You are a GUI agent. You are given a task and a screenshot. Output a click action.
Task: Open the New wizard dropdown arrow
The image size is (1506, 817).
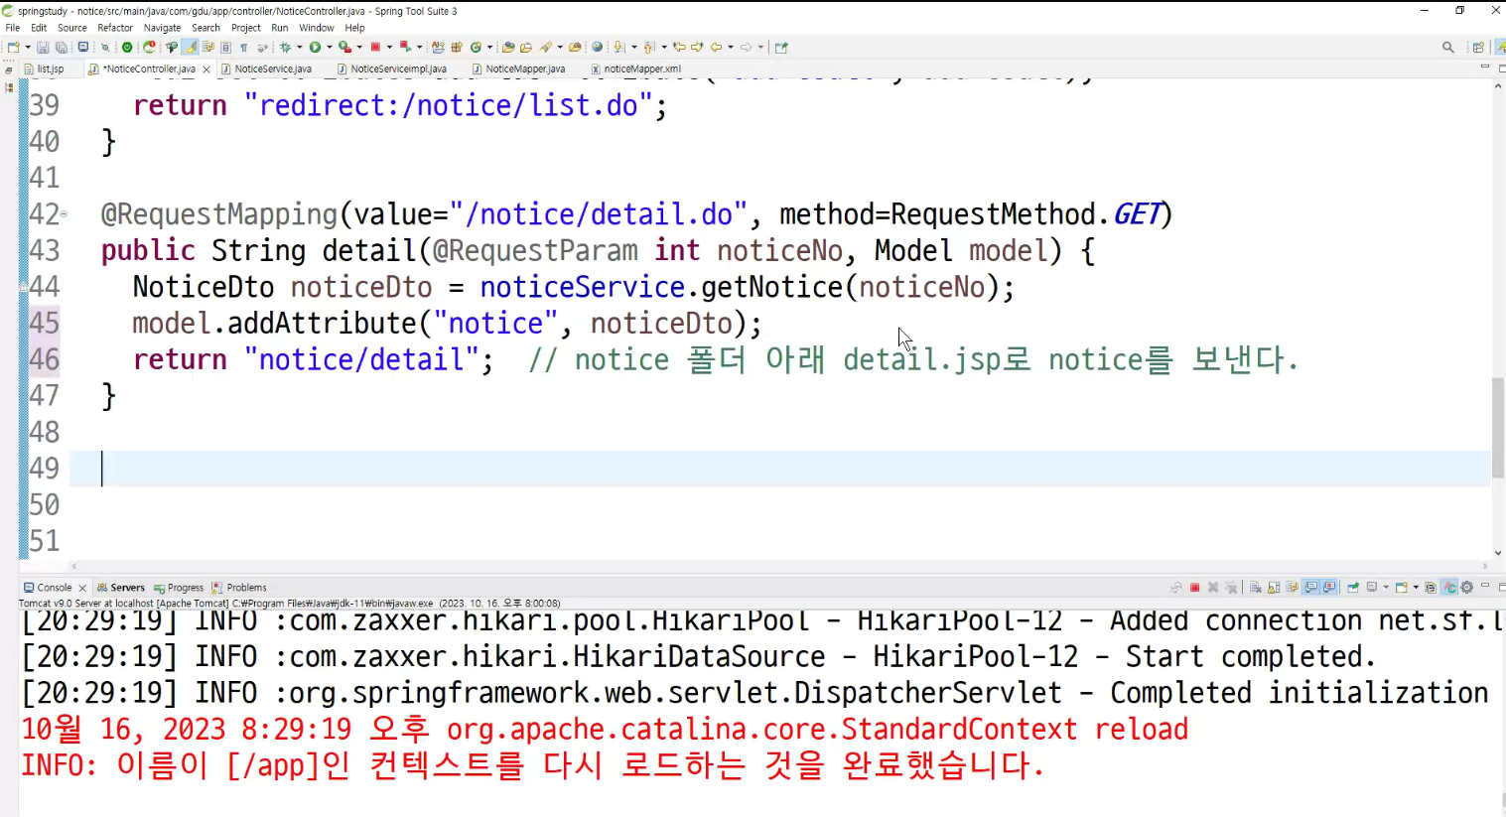[x=28, y=47]
